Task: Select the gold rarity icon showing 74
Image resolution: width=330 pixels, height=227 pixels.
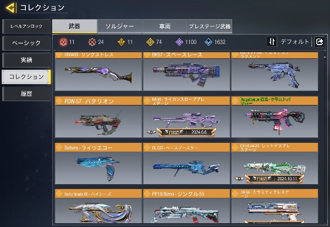Action: (150, 42)
